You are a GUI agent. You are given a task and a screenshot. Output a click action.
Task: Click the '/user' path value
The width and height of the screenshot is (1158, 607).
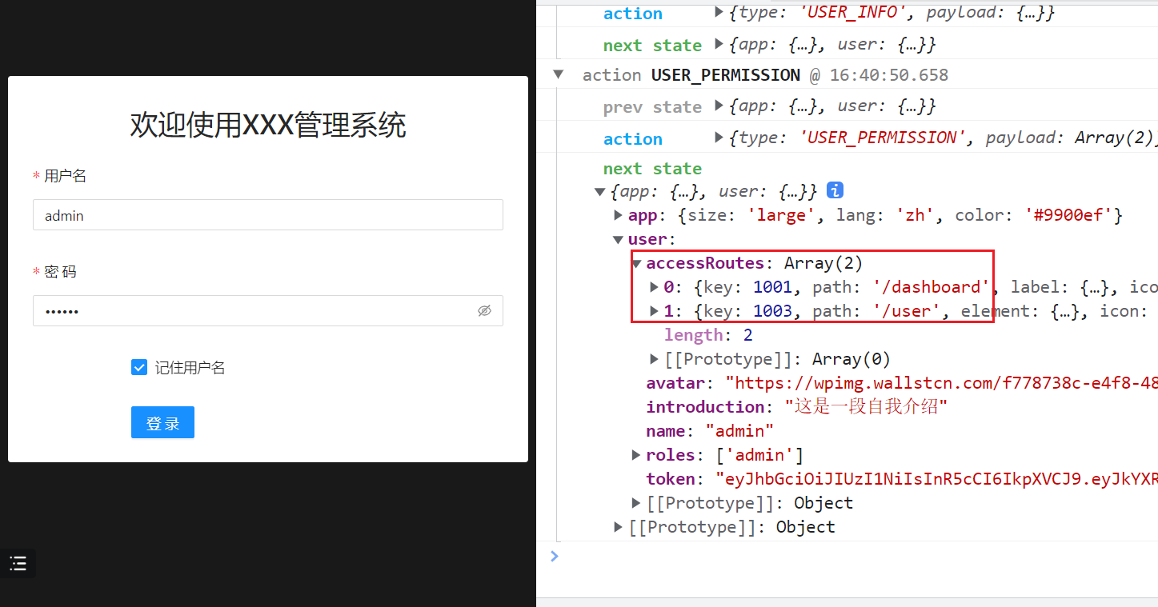click(x=908, y=311)
